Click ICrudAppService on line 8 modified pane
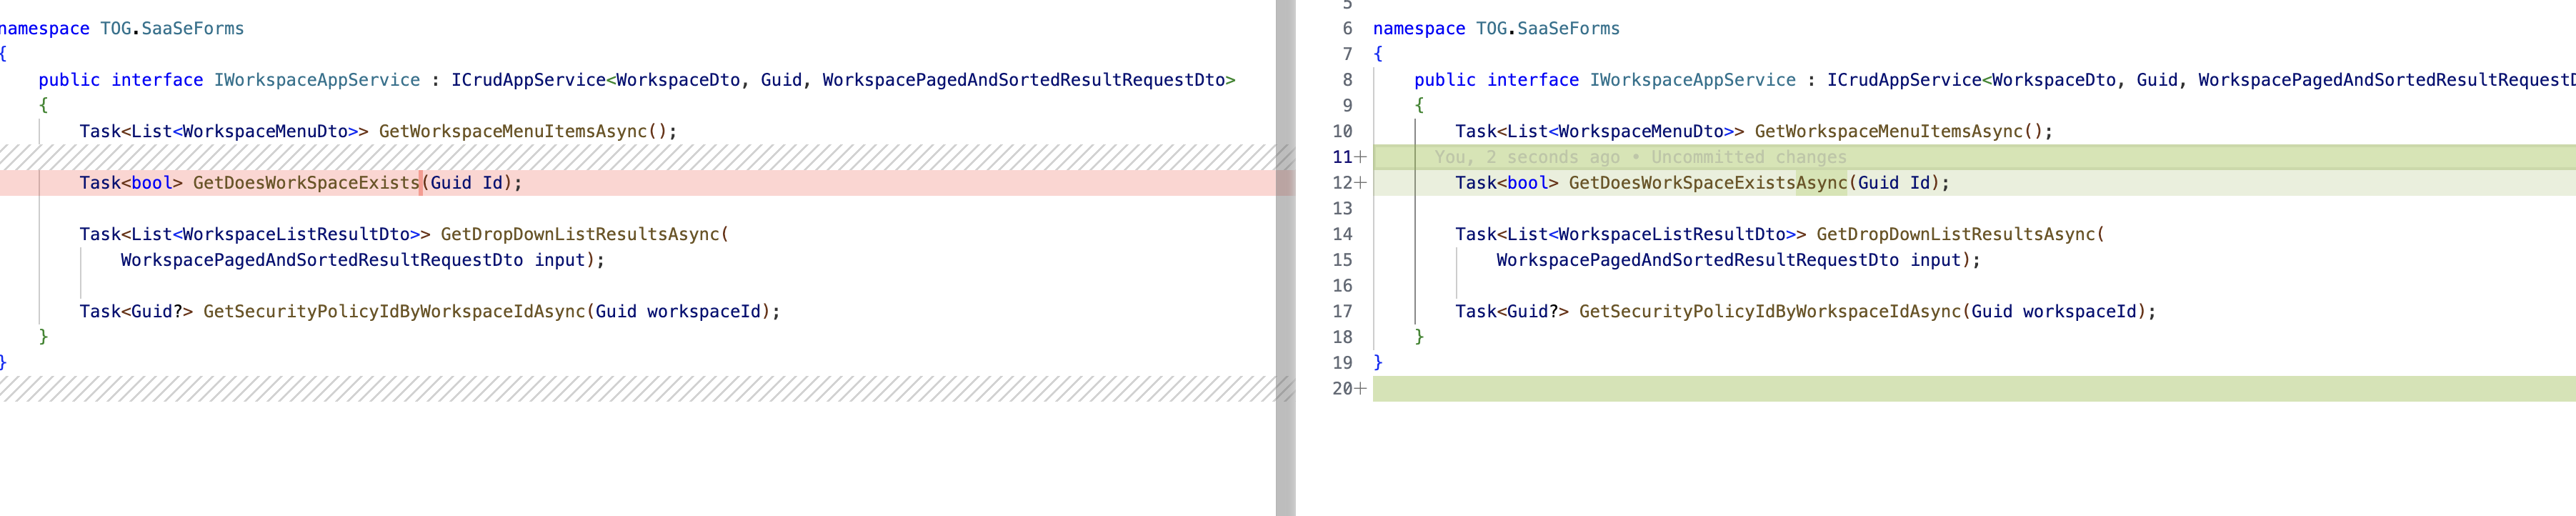Viewport: 2576px width, 516px height. click(1904, 80)
